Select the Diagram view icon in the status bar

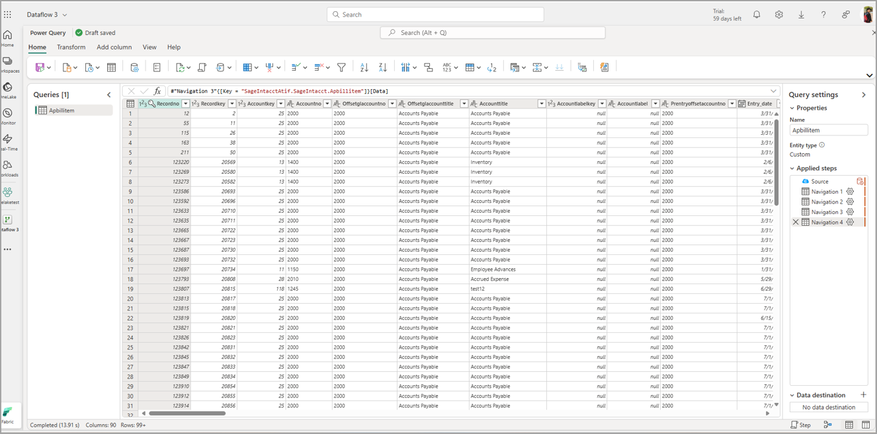[827, 425]
